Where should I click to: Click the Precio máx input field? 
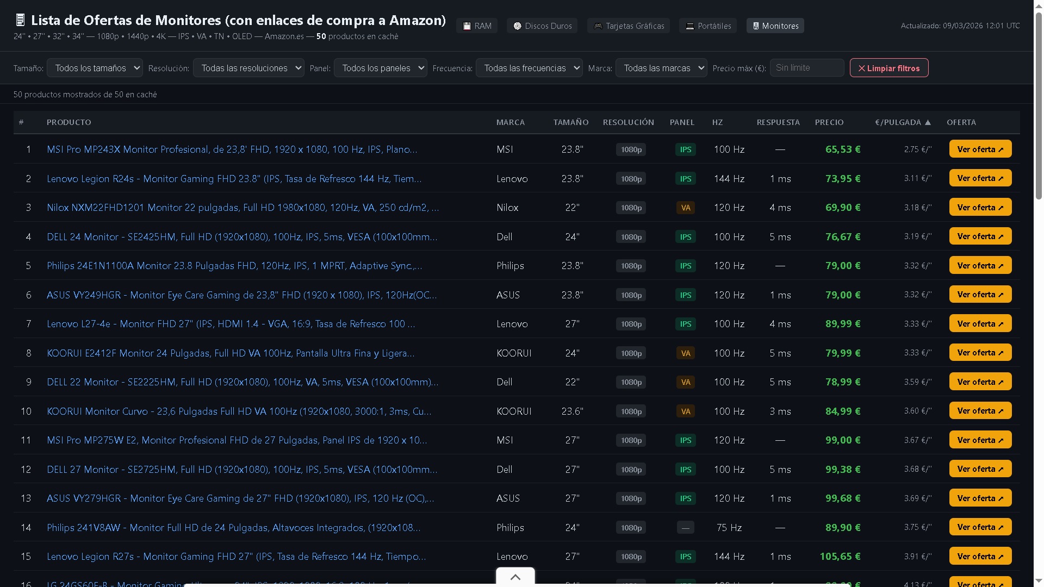point(806,68)
